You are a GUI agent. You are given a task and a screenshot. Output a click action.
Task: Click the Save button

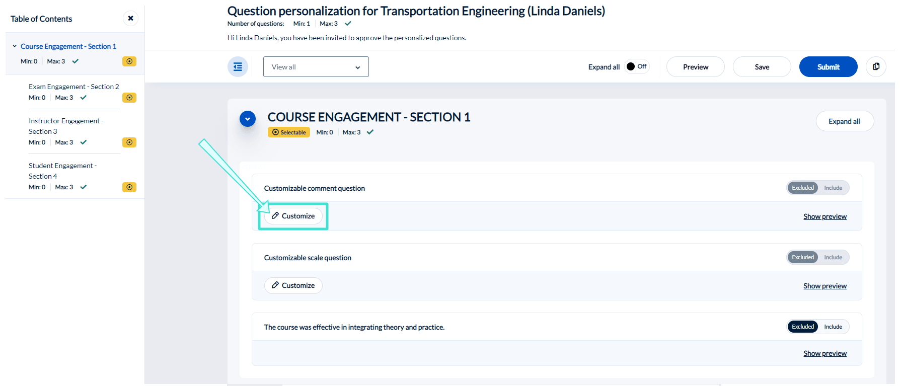(762, 67)
